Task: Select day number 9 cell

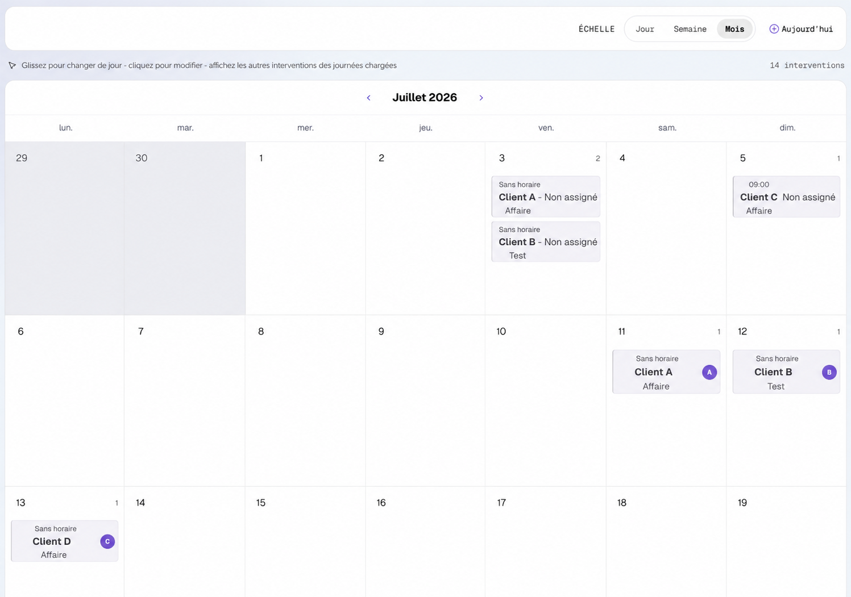Action: tap(425, 401)
